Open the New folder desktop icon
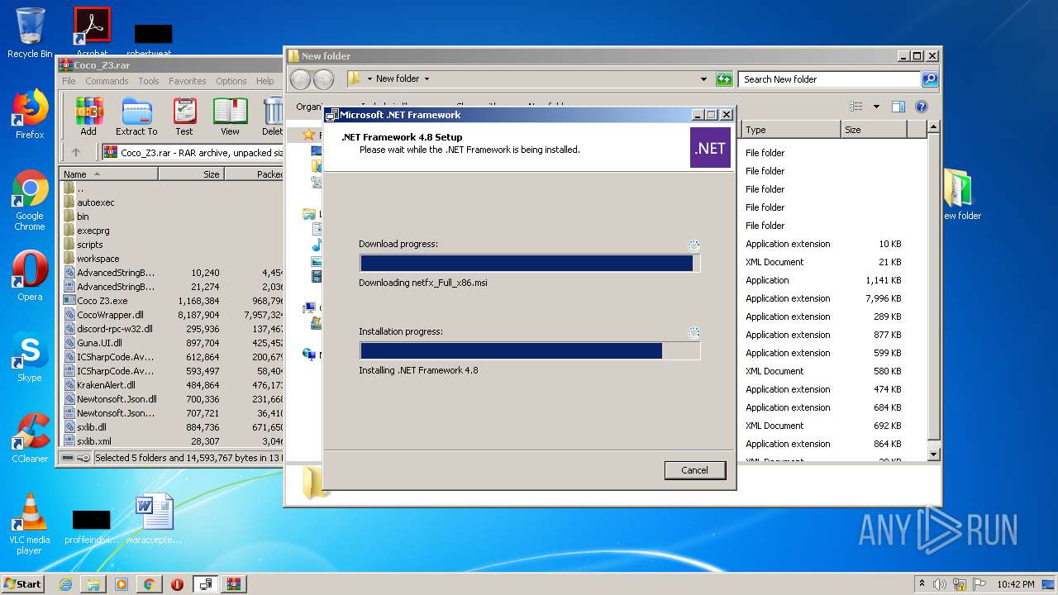This screenshot has width=1058, height=595. click(961, 195)
